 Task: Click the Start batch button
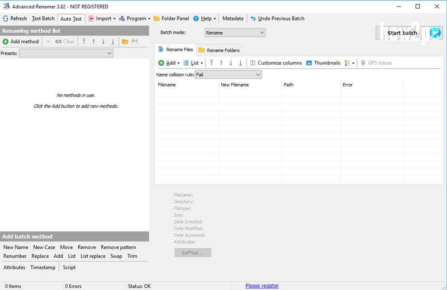409,33
